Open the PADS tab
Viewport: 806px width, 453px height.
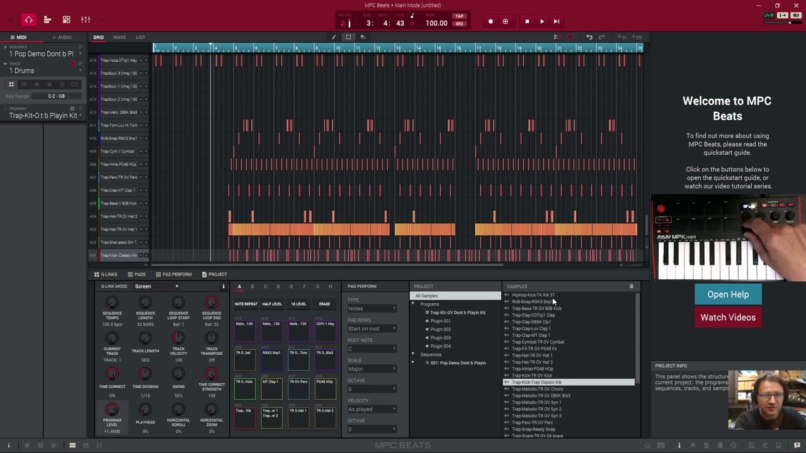[137, 274]
